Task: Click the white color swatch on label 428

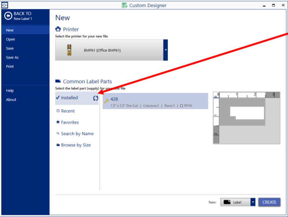Action: (x=181, y=106)
